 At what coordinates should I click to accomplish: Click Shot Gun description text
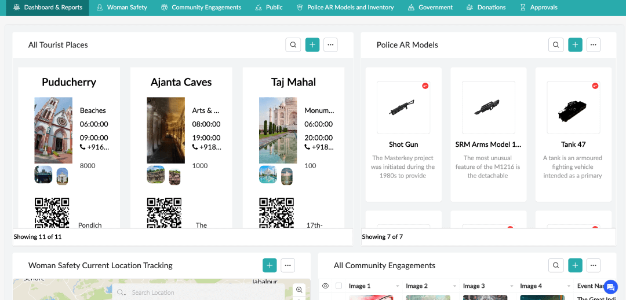(x=403, y=166)
